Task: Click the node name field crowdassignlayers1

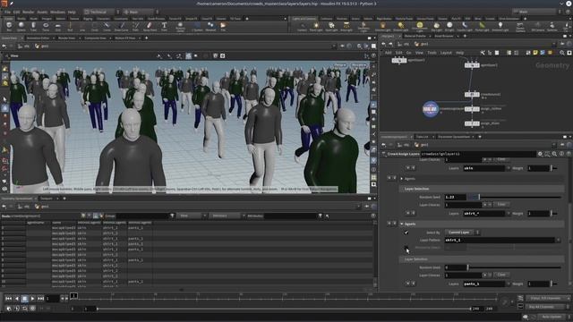Action: (x=478, y=154)
